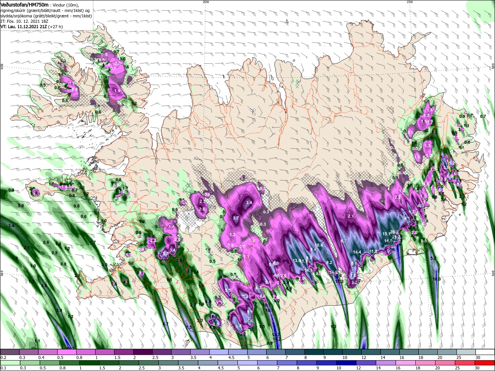Click the 0.2 label in the snow legend
495x371 pixels.
click(3, 357)
